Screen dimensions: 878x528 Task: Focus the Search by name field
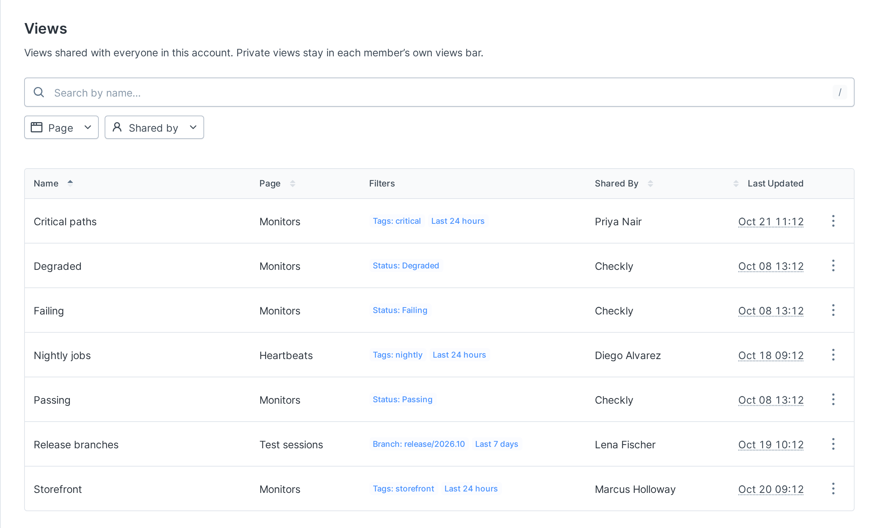point(439,92)
